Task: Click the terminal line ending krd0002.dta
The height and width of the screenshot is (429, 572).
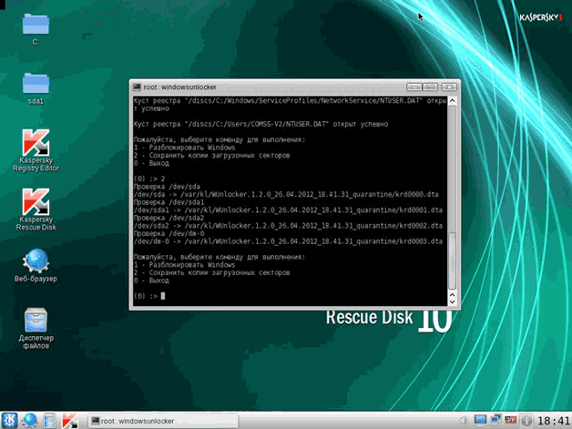Action: 288,226
